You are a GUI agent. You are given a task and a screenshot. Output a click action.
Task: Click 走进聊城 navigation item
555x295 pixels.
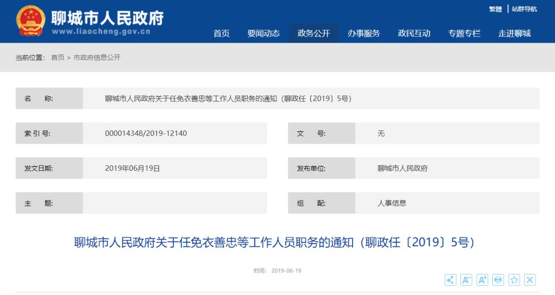point(514,33)
